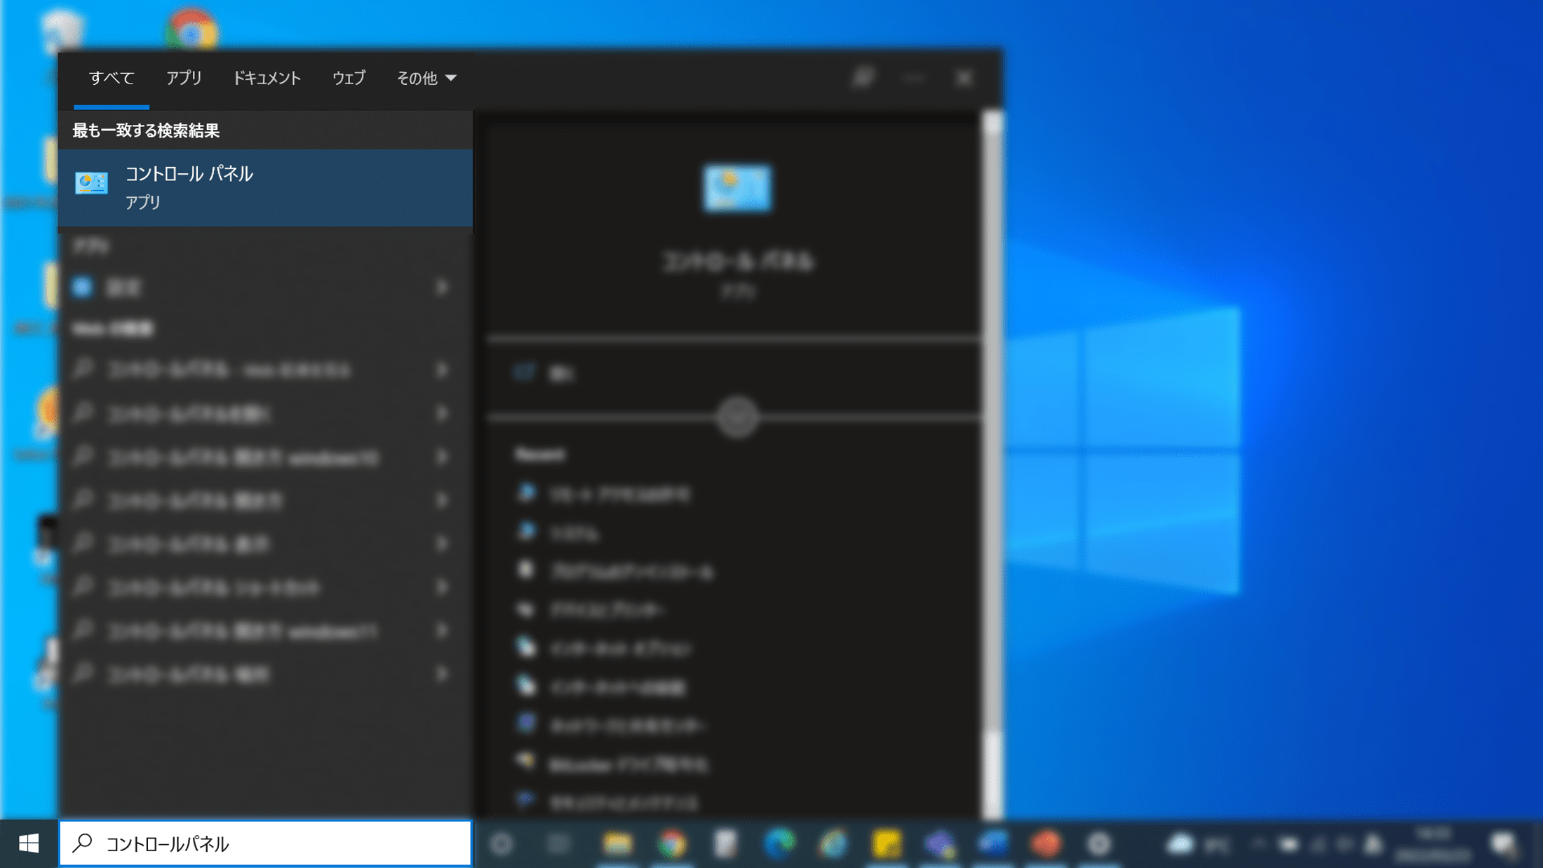Open the weather cloud widget in tray
1543x868 pixels.
pyautogui.click(x=1197, y=844)
